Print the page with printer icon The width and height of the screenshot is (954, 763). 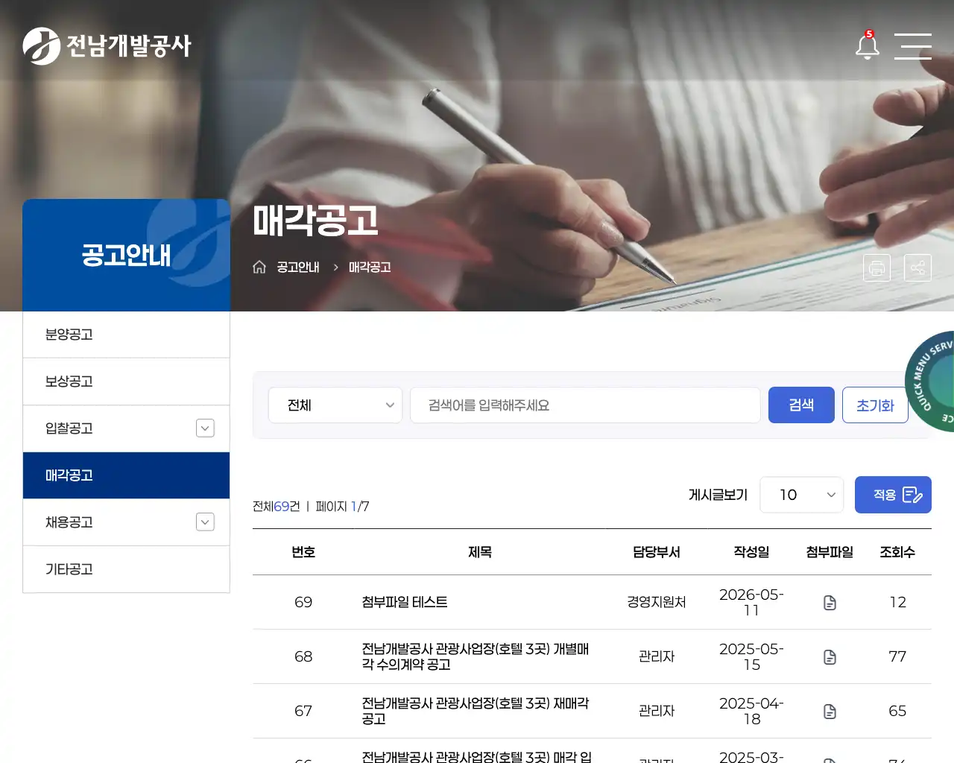pyautogui.click(x=876, y=267)
